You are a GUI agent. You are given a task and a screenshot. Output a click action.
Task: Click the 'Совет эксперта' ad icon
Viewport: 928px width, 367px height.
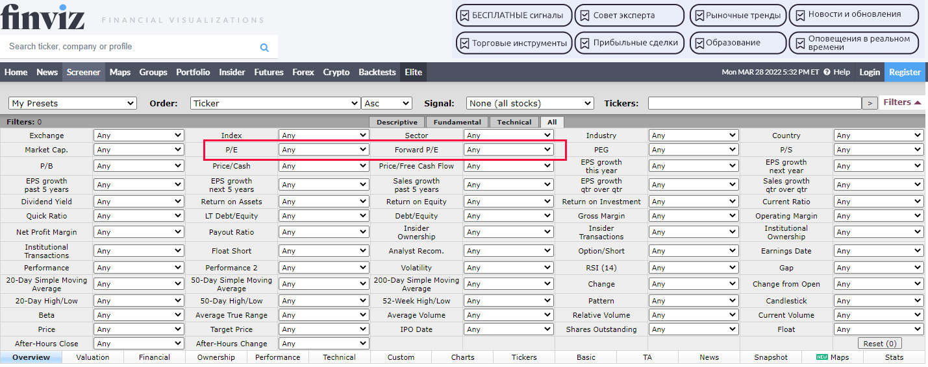[x=585, y=16]
